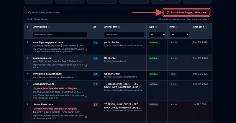Click the sort arrows beside Kind
This screenshot has height=123, width=236.
coord(176,27)
